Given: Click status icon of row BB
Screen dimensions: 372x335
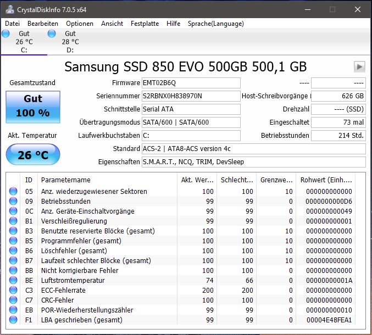Looking at the screenshot, I should click(x=13, y=270).
